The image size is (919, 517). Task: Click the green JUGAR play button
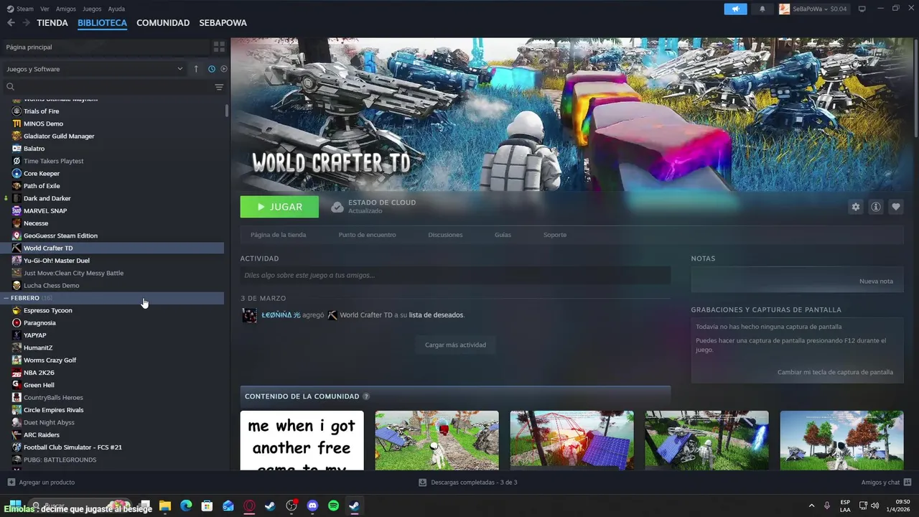[x=279, y=207]
